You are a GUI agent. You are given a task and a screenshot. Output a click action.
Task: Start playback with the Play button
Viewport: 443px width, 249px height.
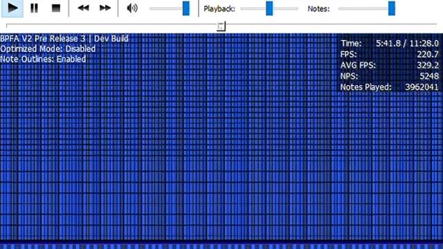coord(12,8)
